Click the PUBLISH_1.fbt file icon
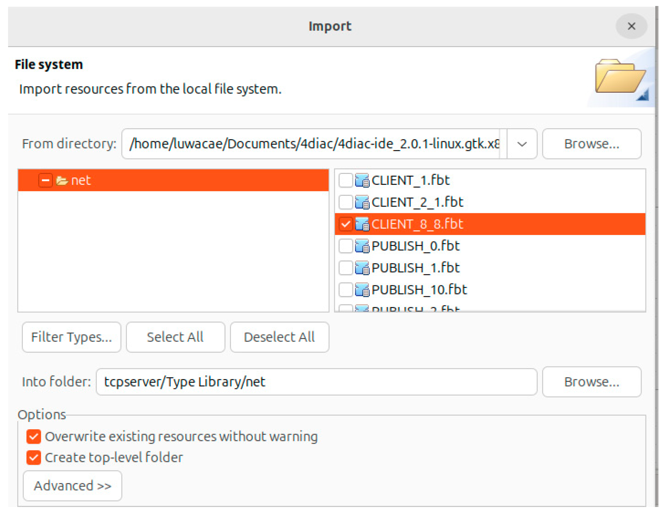Image resolution: width=663 pixels, height=514 pixels. coord(362,268)
